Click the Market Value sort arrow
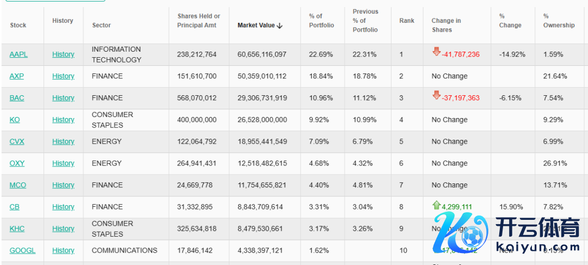The height and width of the screenshot is (265, 588). [280, 26]
